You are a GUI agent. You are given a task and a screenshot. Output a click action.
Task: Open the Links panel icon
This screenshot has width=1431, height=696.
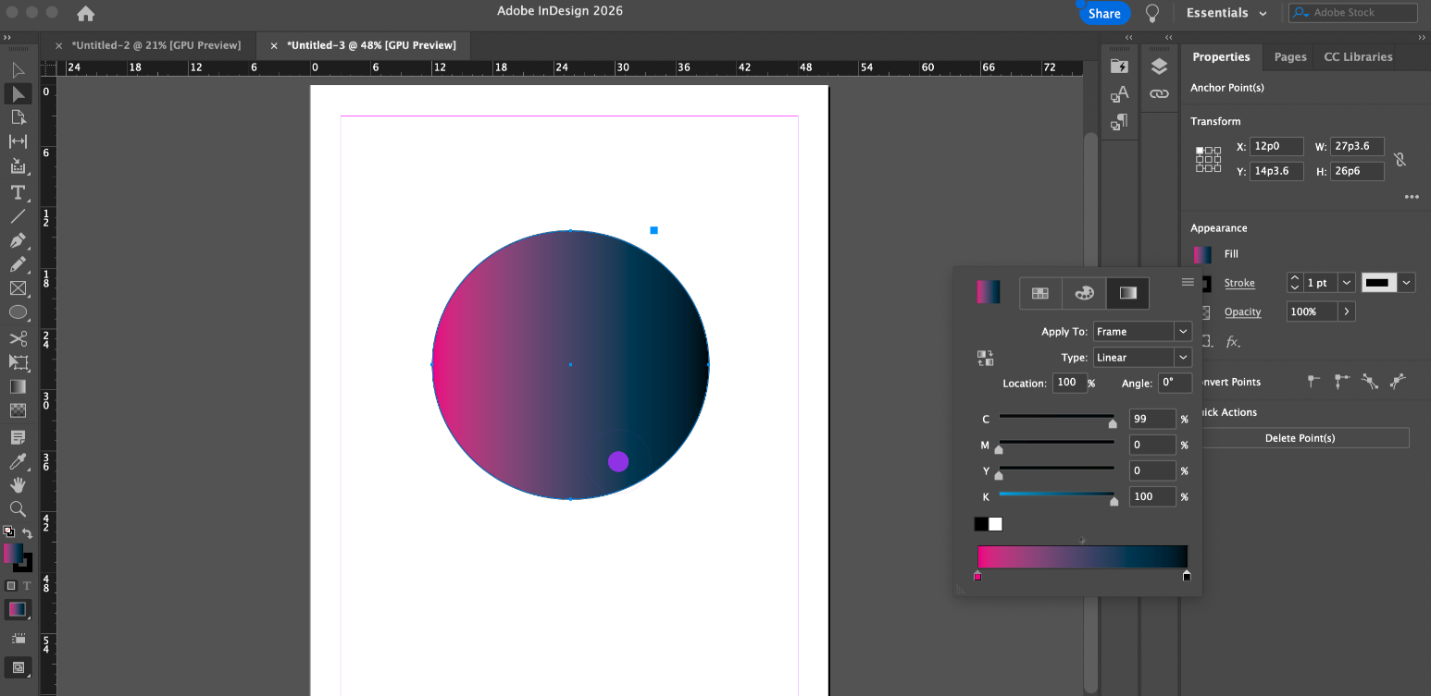pyautogui.click(x=1159, y=94)
